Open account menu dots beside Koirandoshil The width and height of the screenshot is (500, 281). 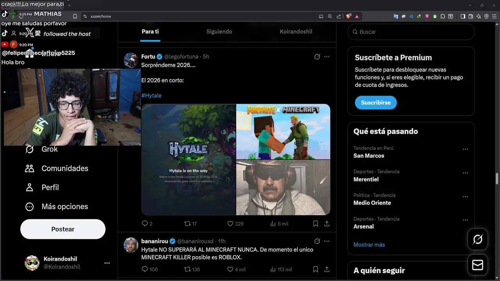coord(107,263)
